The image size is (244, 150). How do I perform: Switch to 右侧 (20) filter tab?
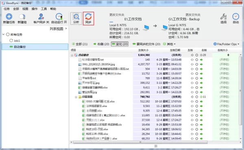click(x=101, y=44)
